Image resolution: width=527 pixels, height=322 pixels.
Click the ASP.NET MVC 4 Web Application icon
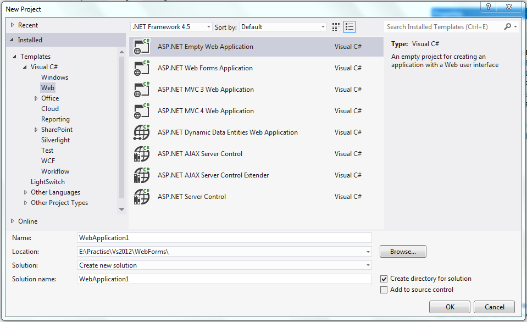[x=141, y=111]
